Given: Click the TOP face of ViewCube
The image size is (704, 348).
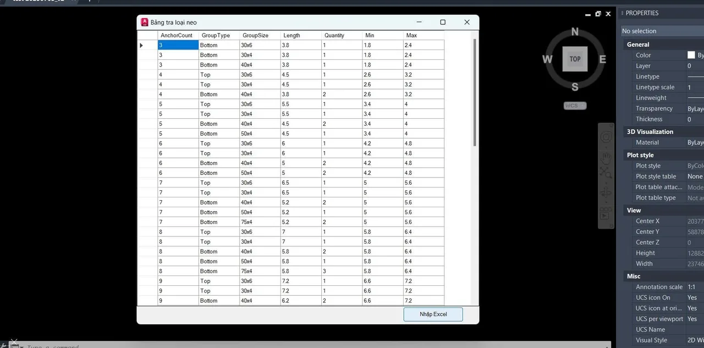Looking at the screenshot, I should [575, 59].
